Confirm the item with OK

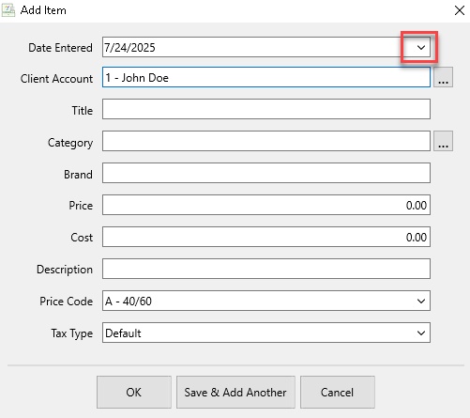tap(134, 393)
